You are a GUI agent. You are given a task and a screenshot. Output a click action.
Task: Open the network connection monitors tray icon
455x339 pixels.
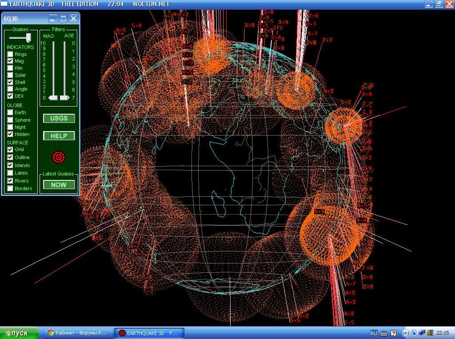422,333
